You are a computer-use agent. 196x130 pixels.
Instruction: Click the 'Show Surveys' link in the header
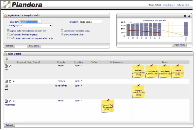pyautogui.click(x=169, y=6)
